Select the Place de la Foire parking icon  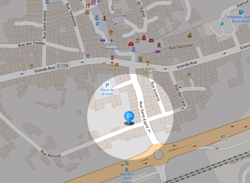pos(107,85)
